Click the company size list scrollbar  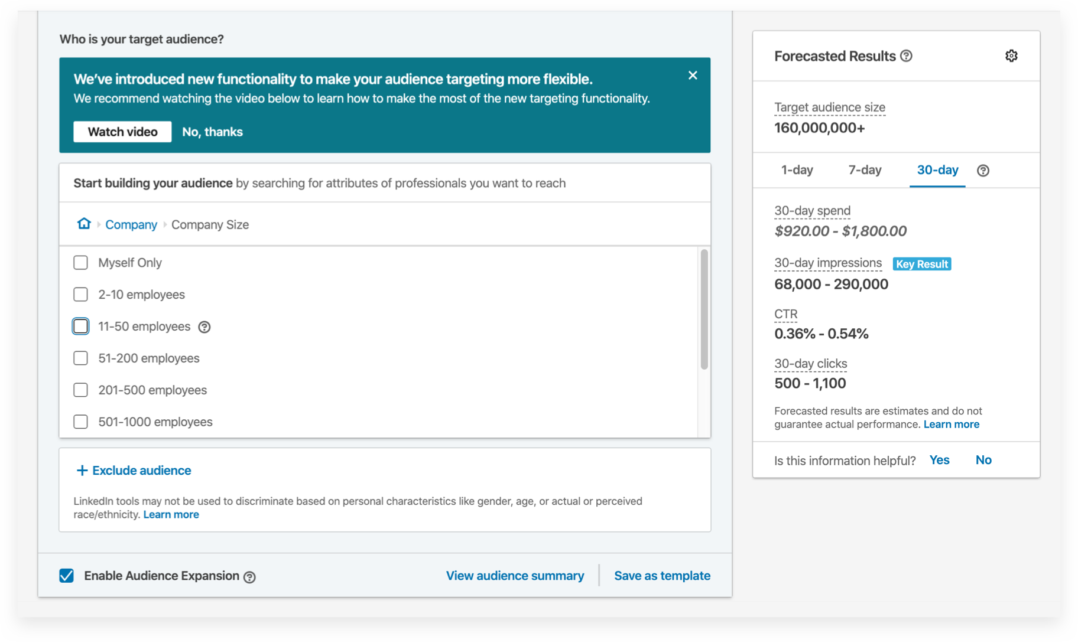point(704,309)
